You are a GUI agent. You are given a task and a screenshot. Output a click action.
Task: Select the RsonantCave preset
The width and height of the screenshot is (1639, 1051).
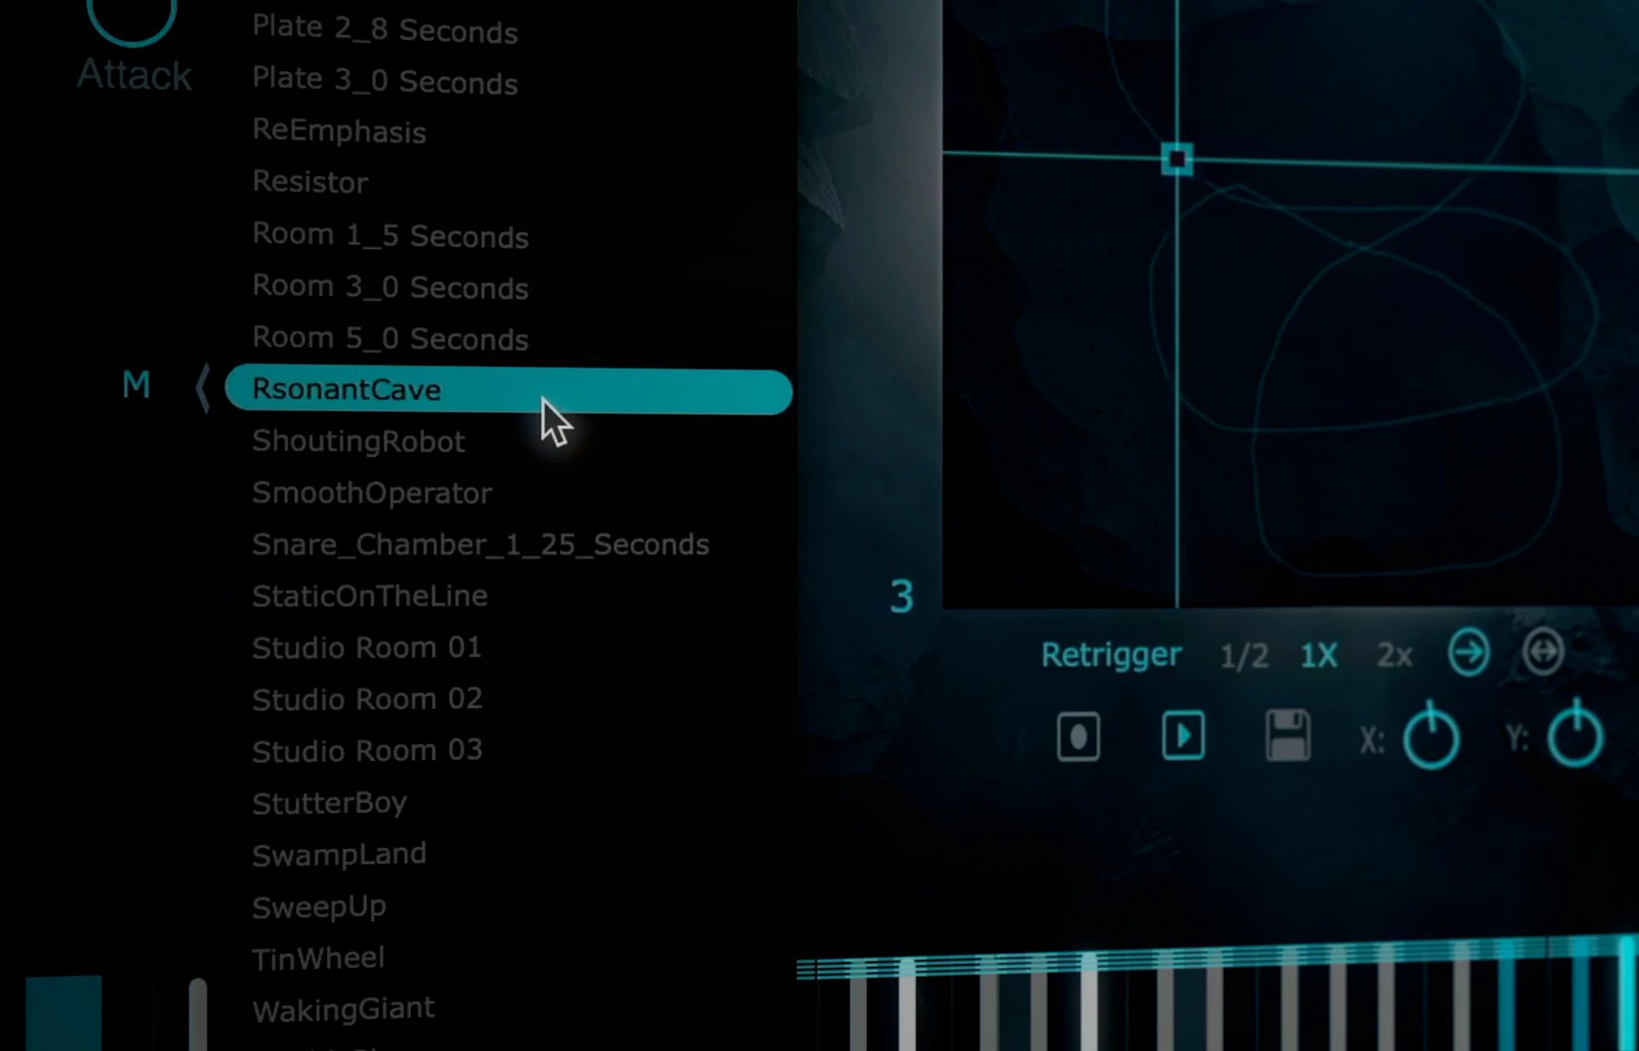coord(346,390)
